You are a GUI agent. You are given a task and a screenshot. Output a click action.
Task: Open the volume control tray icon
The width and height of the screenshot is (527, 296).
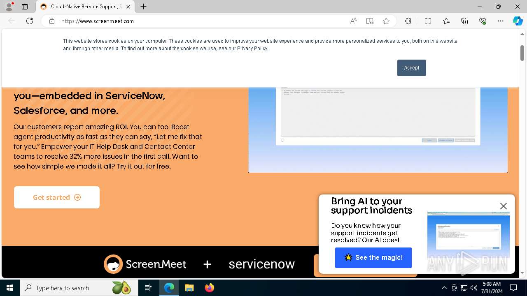pyautogui.click(x=474, y=288)
